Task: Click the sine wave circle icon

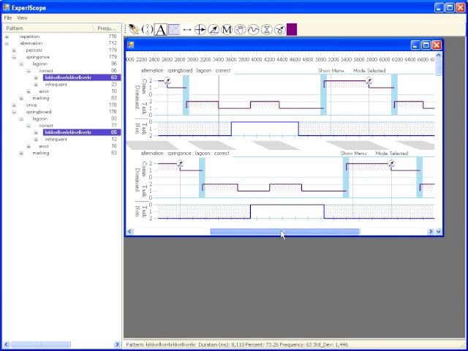Action: (254, 29)
